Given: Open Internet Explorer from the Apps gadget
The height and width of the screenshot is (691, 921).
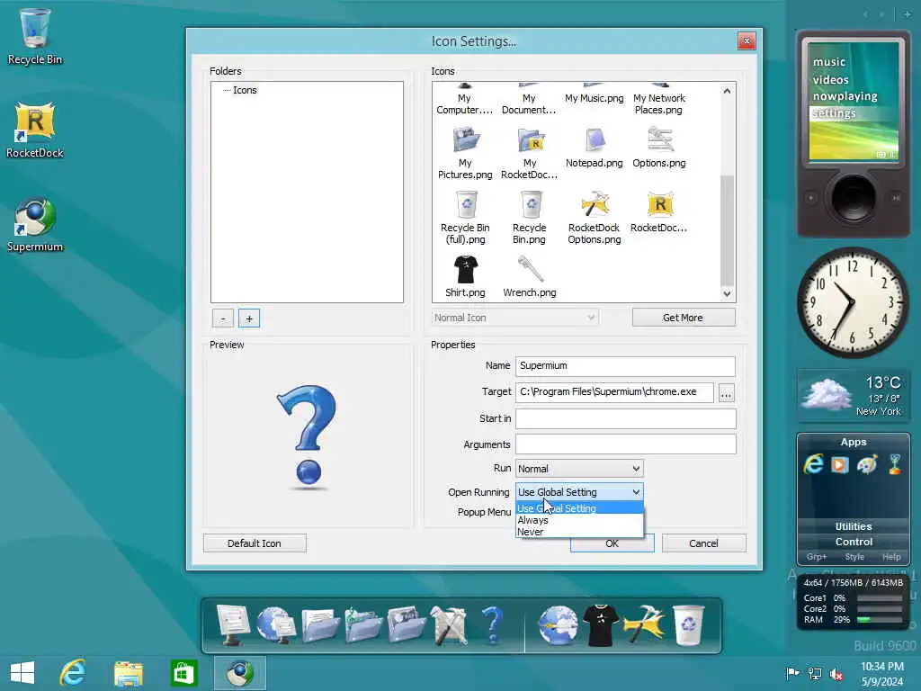Looking at the screenshot, I should [813, 464].
